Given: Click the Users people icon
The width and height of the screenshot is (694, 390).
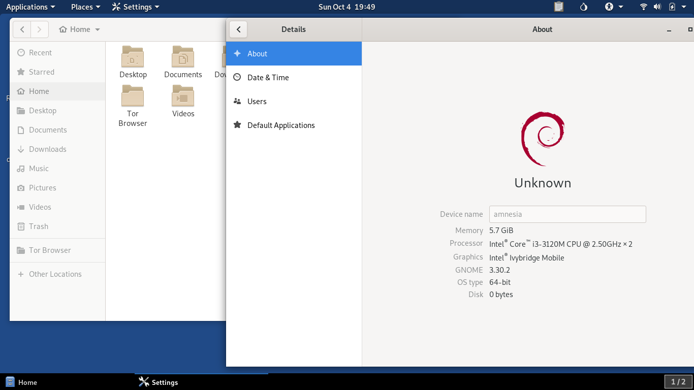Looking at the screenshot, I should 237,101.
